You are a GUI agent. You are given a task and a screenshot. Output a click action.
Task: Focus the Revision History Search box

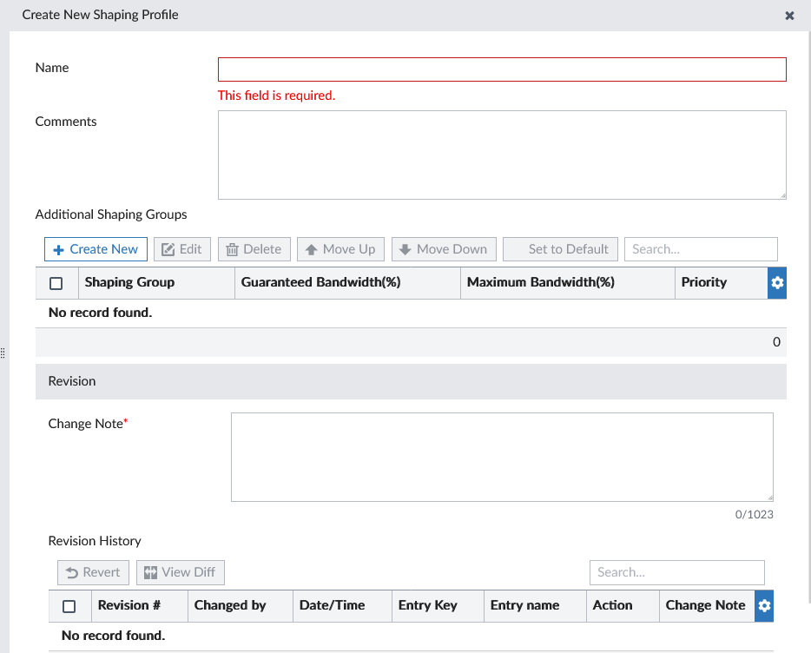coord(676,572)
